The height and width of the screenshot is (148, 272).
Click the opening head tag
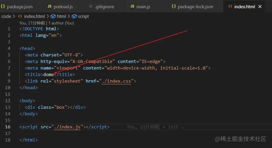[x=27, y=49]
